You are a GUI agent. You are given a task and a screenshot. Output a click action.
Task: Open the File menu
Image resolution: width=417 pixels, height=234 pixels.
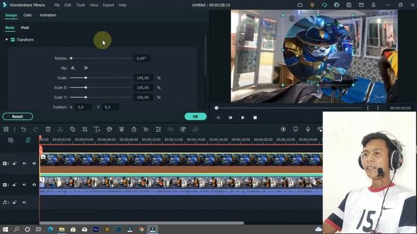point(57,5)
